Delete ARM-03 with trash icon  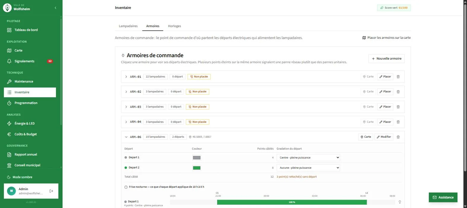point(398,107)
